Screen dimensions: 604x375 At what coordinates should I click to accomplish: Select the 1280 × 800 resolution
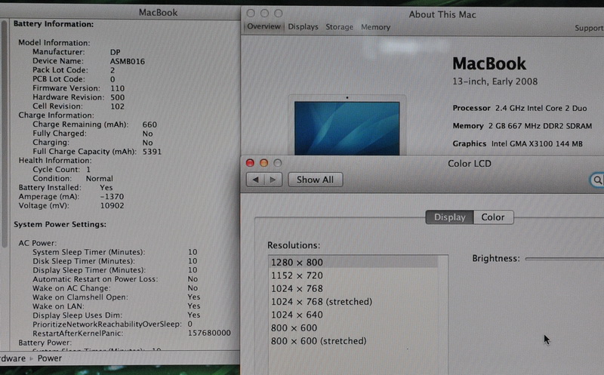tap(353, 262)
